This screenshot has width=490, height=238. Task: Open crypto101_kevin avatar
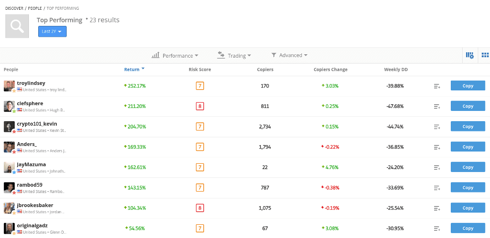tap(9, 127)
